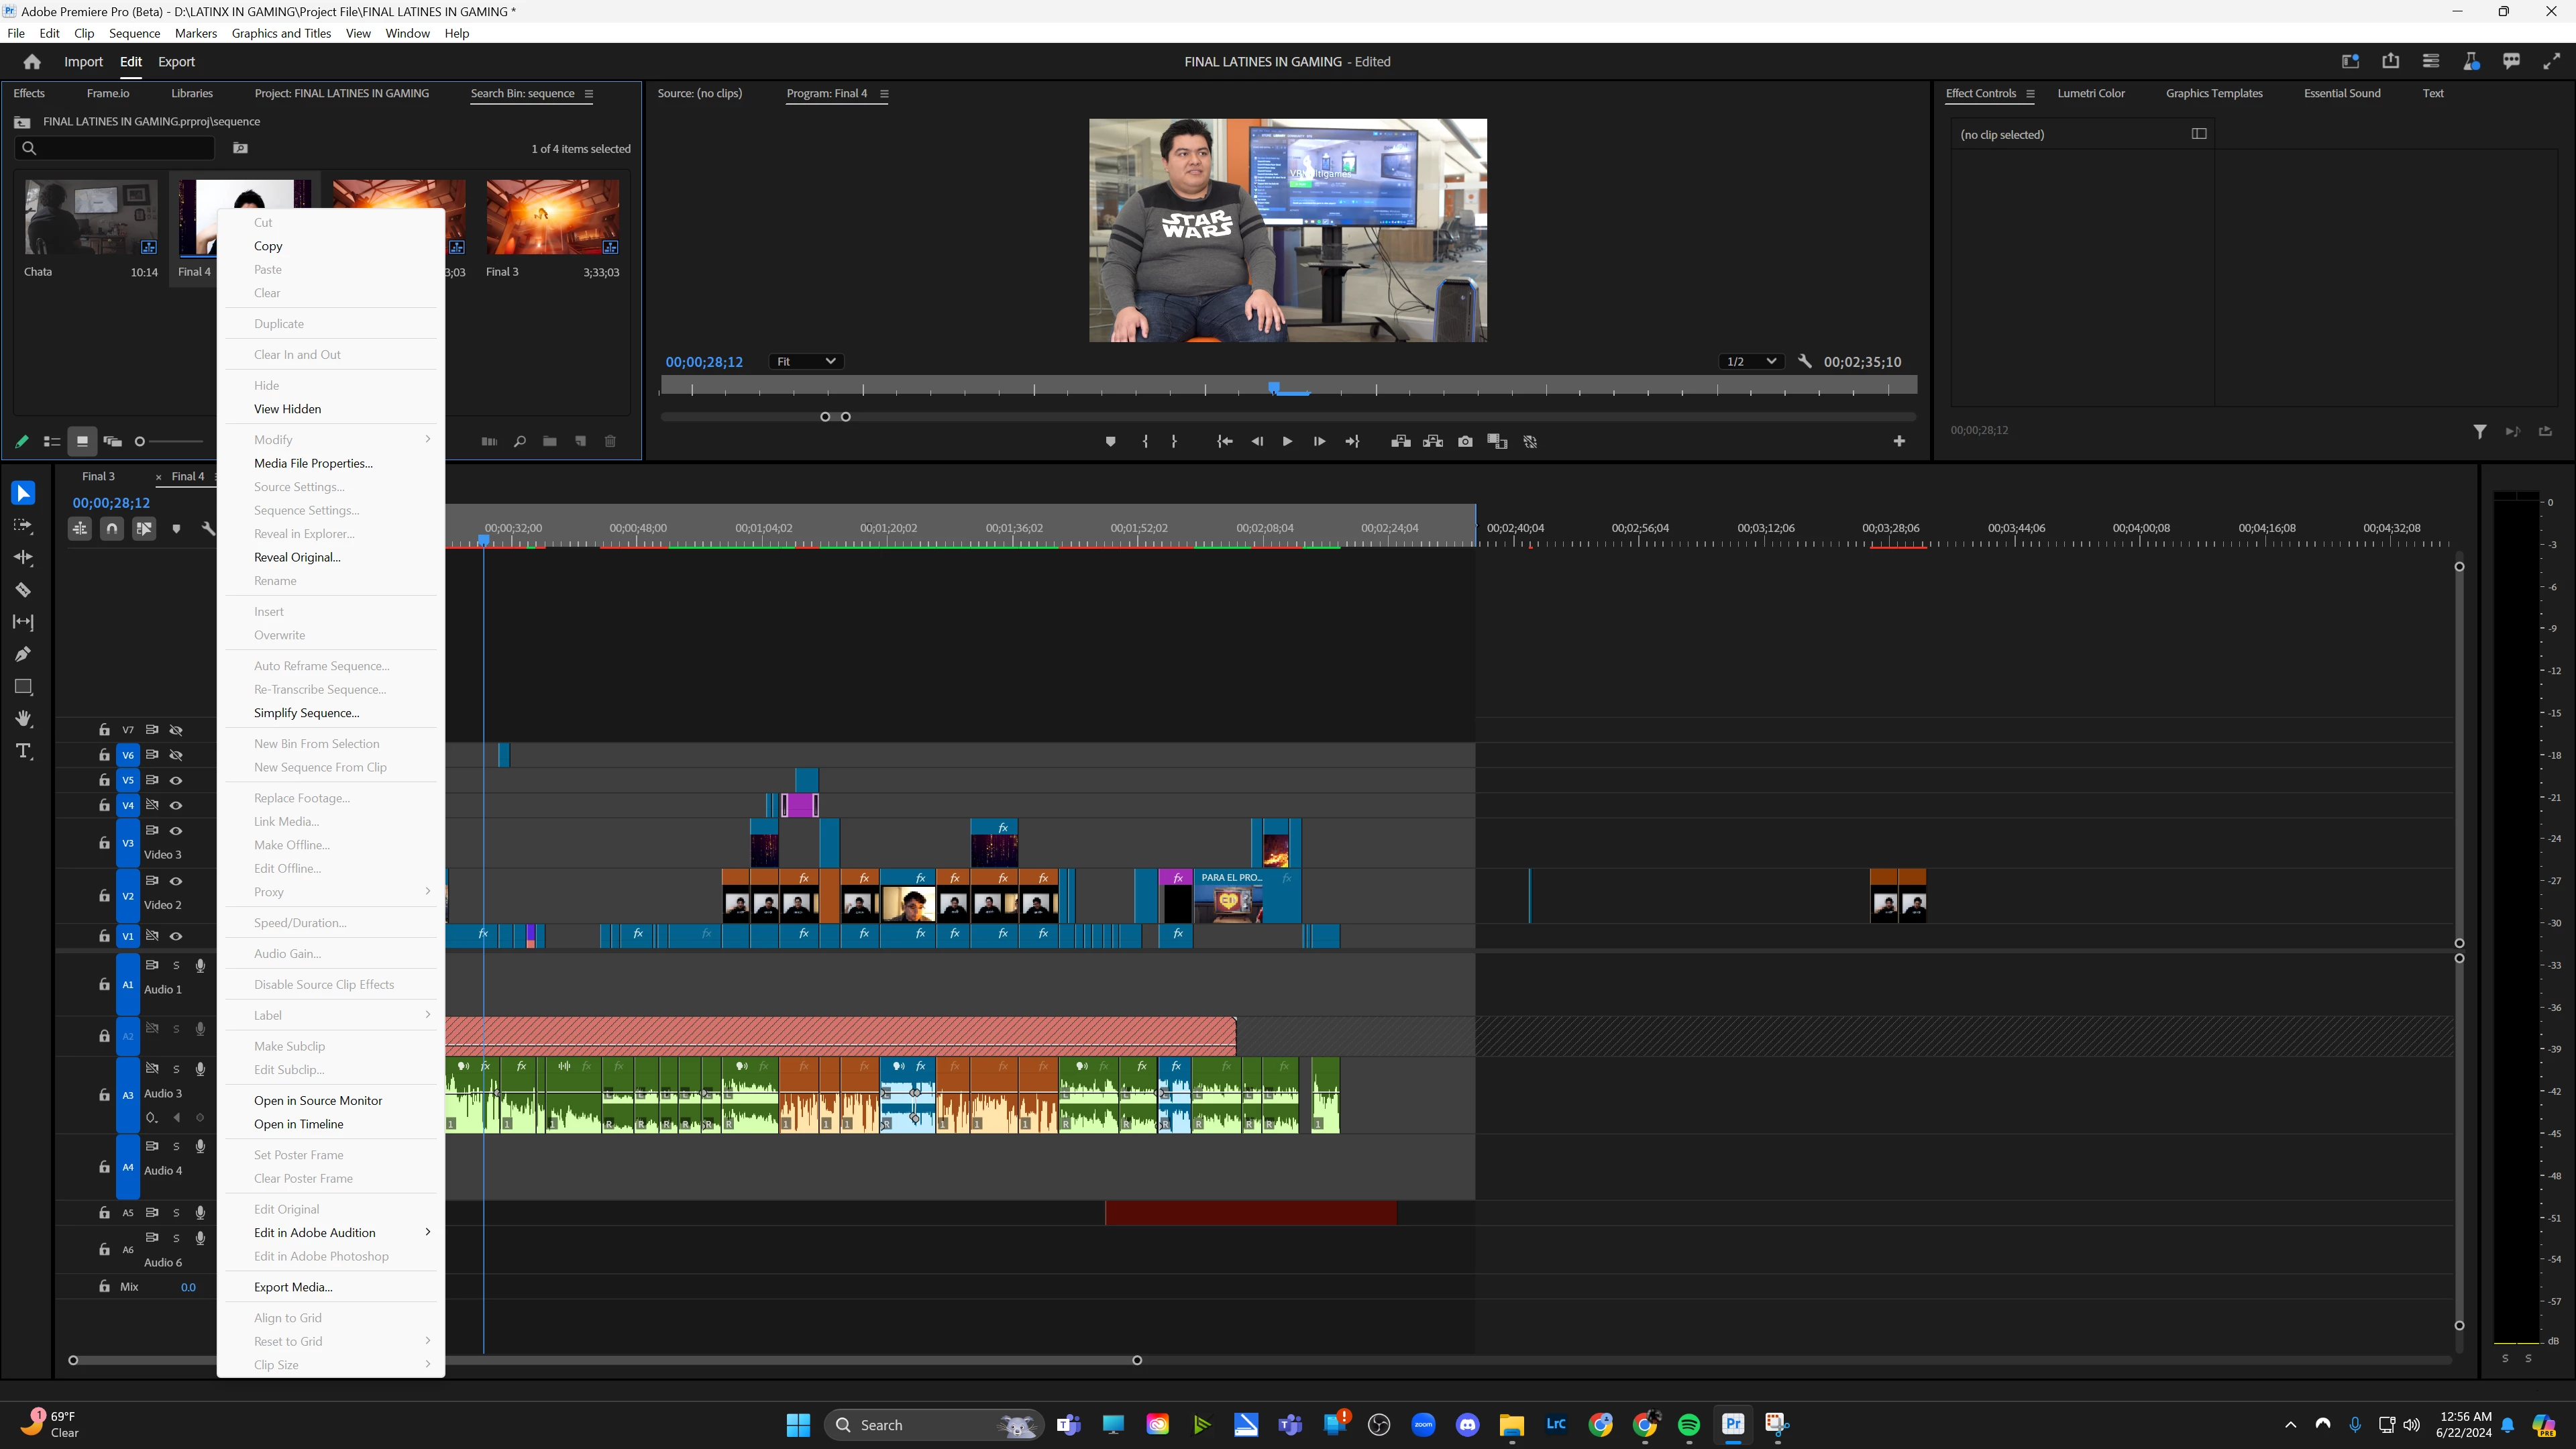Select the Ripple Edit tool
Viewport: 2576px width, 1449px height.
(23, 557)
